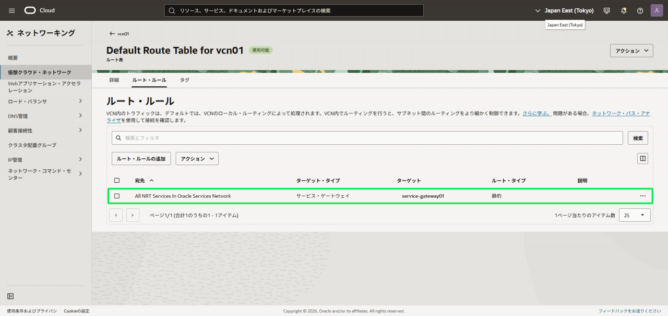Click the vcn01 breadcrumb text
Screen dimensions: 668x316
point(123,34)
